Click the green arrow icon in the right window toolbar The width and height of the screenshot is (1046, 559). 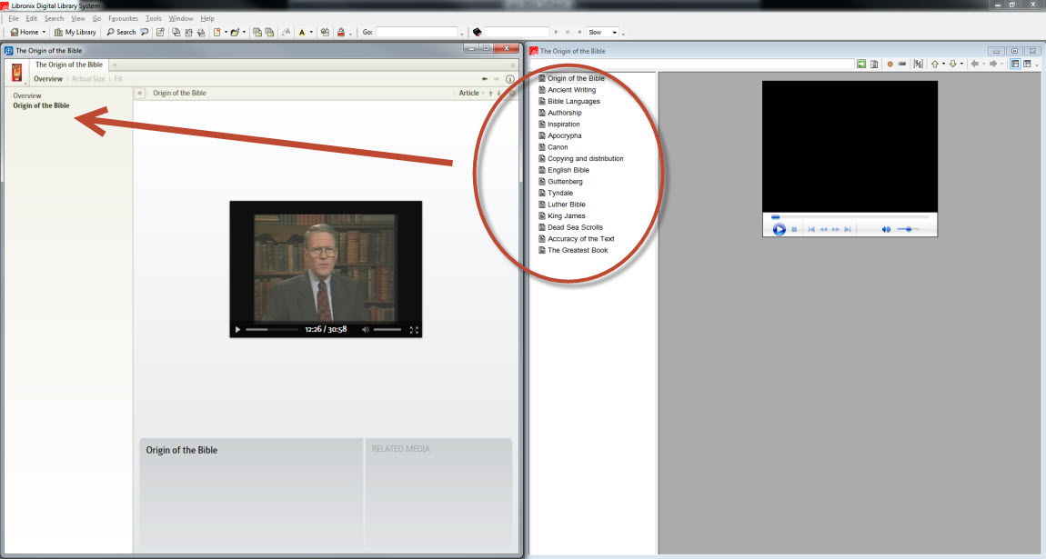pos(861,64)
